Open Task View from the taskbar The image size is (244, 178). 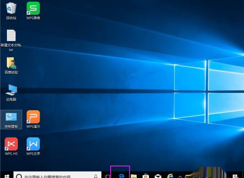[x=107, y=176]
